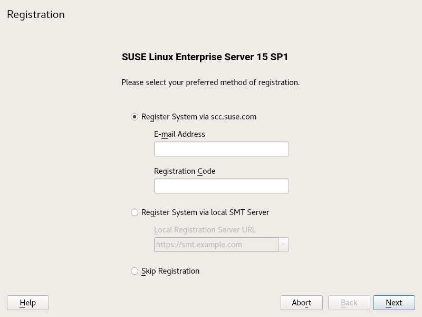Image resolution: width=422 pixels, height=317 pixels.
Task: Focus the E-mail Address text field
Action: click(221, 149)
